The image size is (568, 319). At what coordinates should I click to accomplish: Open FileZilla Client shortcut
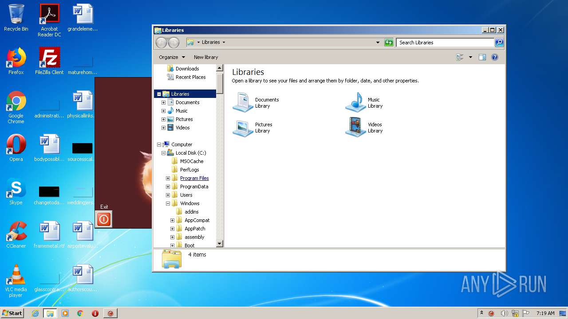(x=49, y=61)
